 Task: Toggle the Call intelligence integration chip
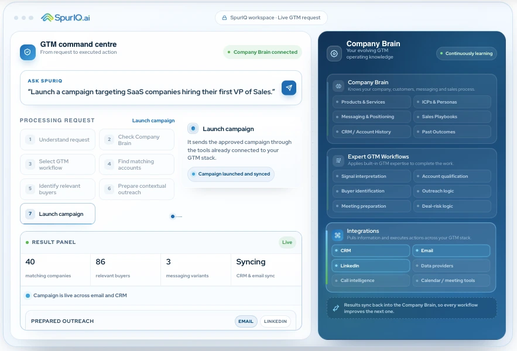click(x=371, y=280)
